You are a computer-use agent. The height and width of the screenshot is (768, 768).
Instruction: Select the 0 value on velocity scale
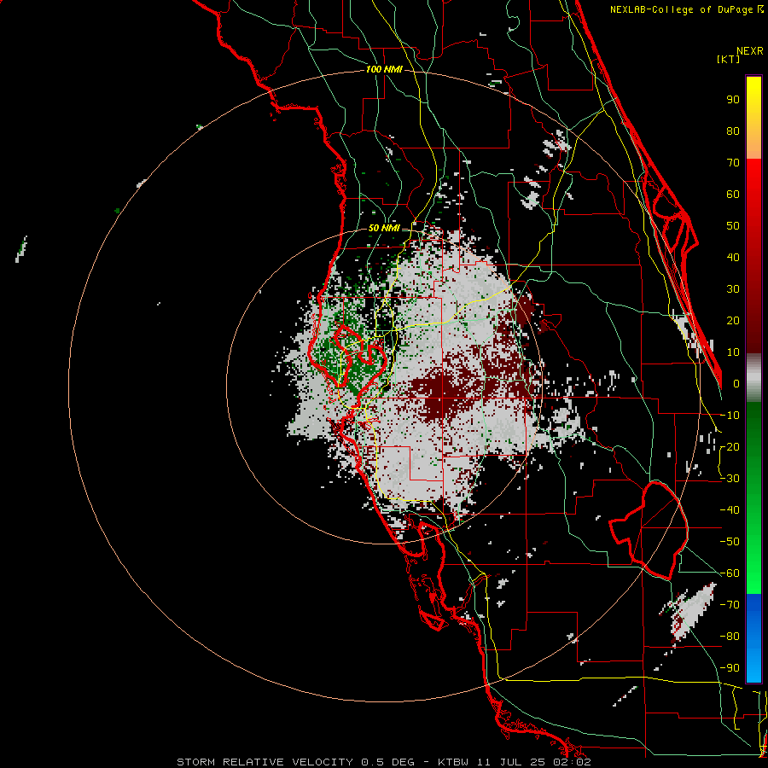pos(736,383)
